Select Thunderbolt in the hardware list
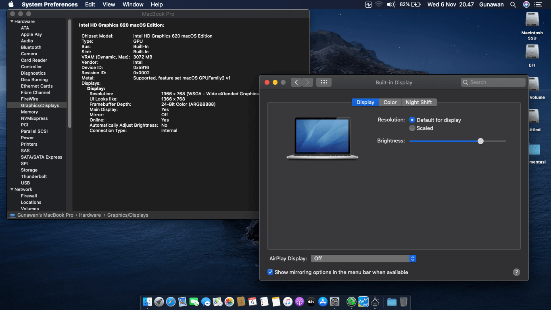 coord(33,176)
